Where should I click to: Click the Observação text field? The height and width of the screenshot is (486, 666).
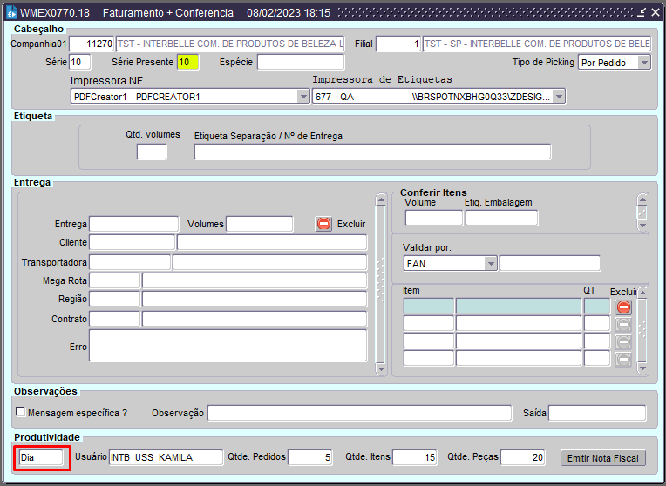point(359,413)
